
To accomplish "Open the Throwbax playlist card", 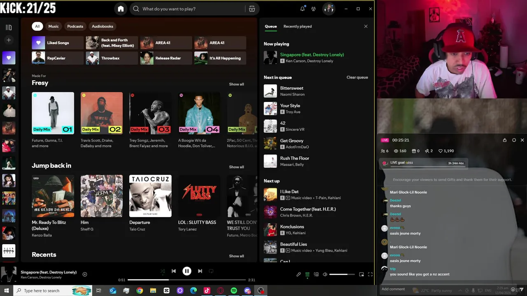I will pos(112,58).
